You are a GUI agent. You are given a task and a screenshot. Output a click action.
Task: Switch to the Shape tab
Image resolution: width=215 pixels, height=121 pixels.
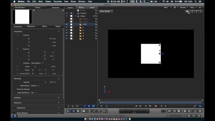point(58,26)
